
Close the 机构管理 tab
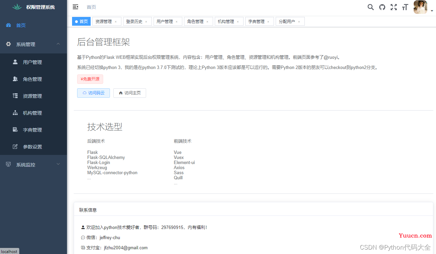(238, 22)
